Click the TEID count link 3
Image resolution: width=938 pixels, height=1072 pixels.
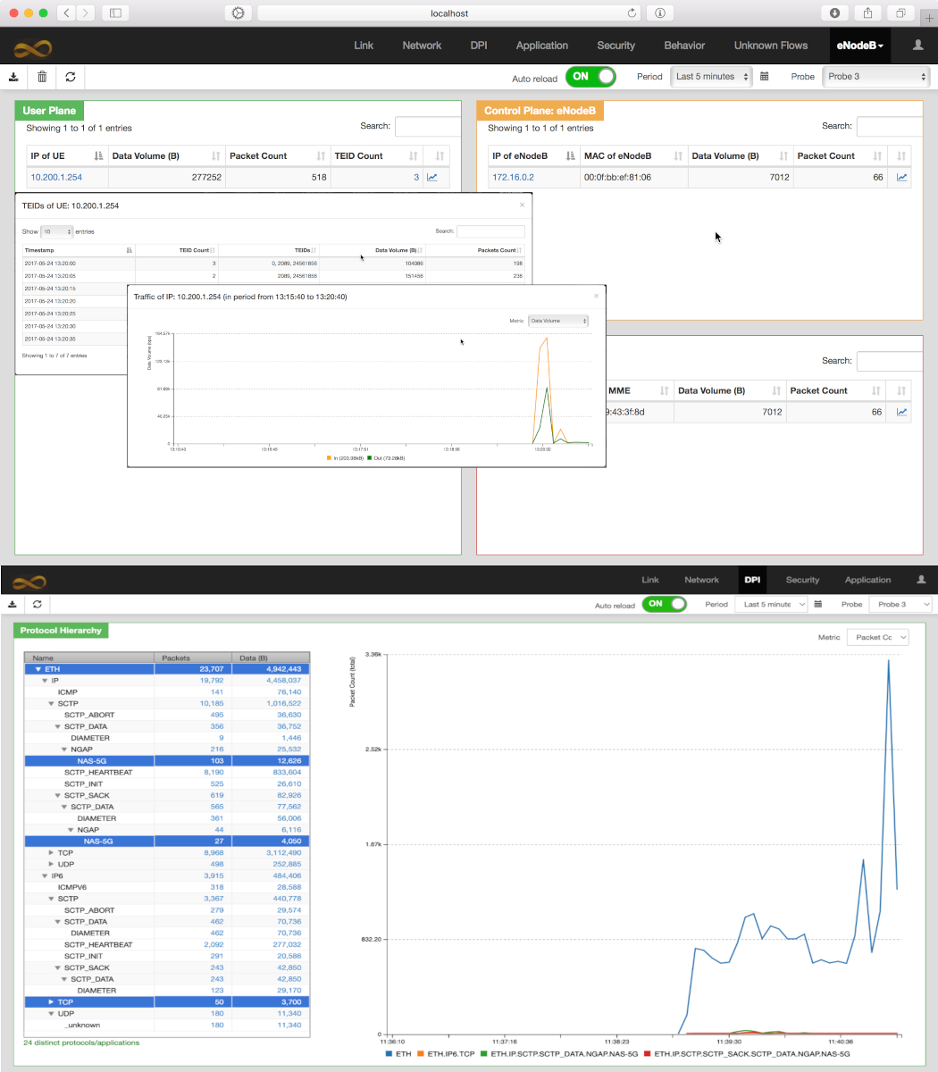pos(415,178)
